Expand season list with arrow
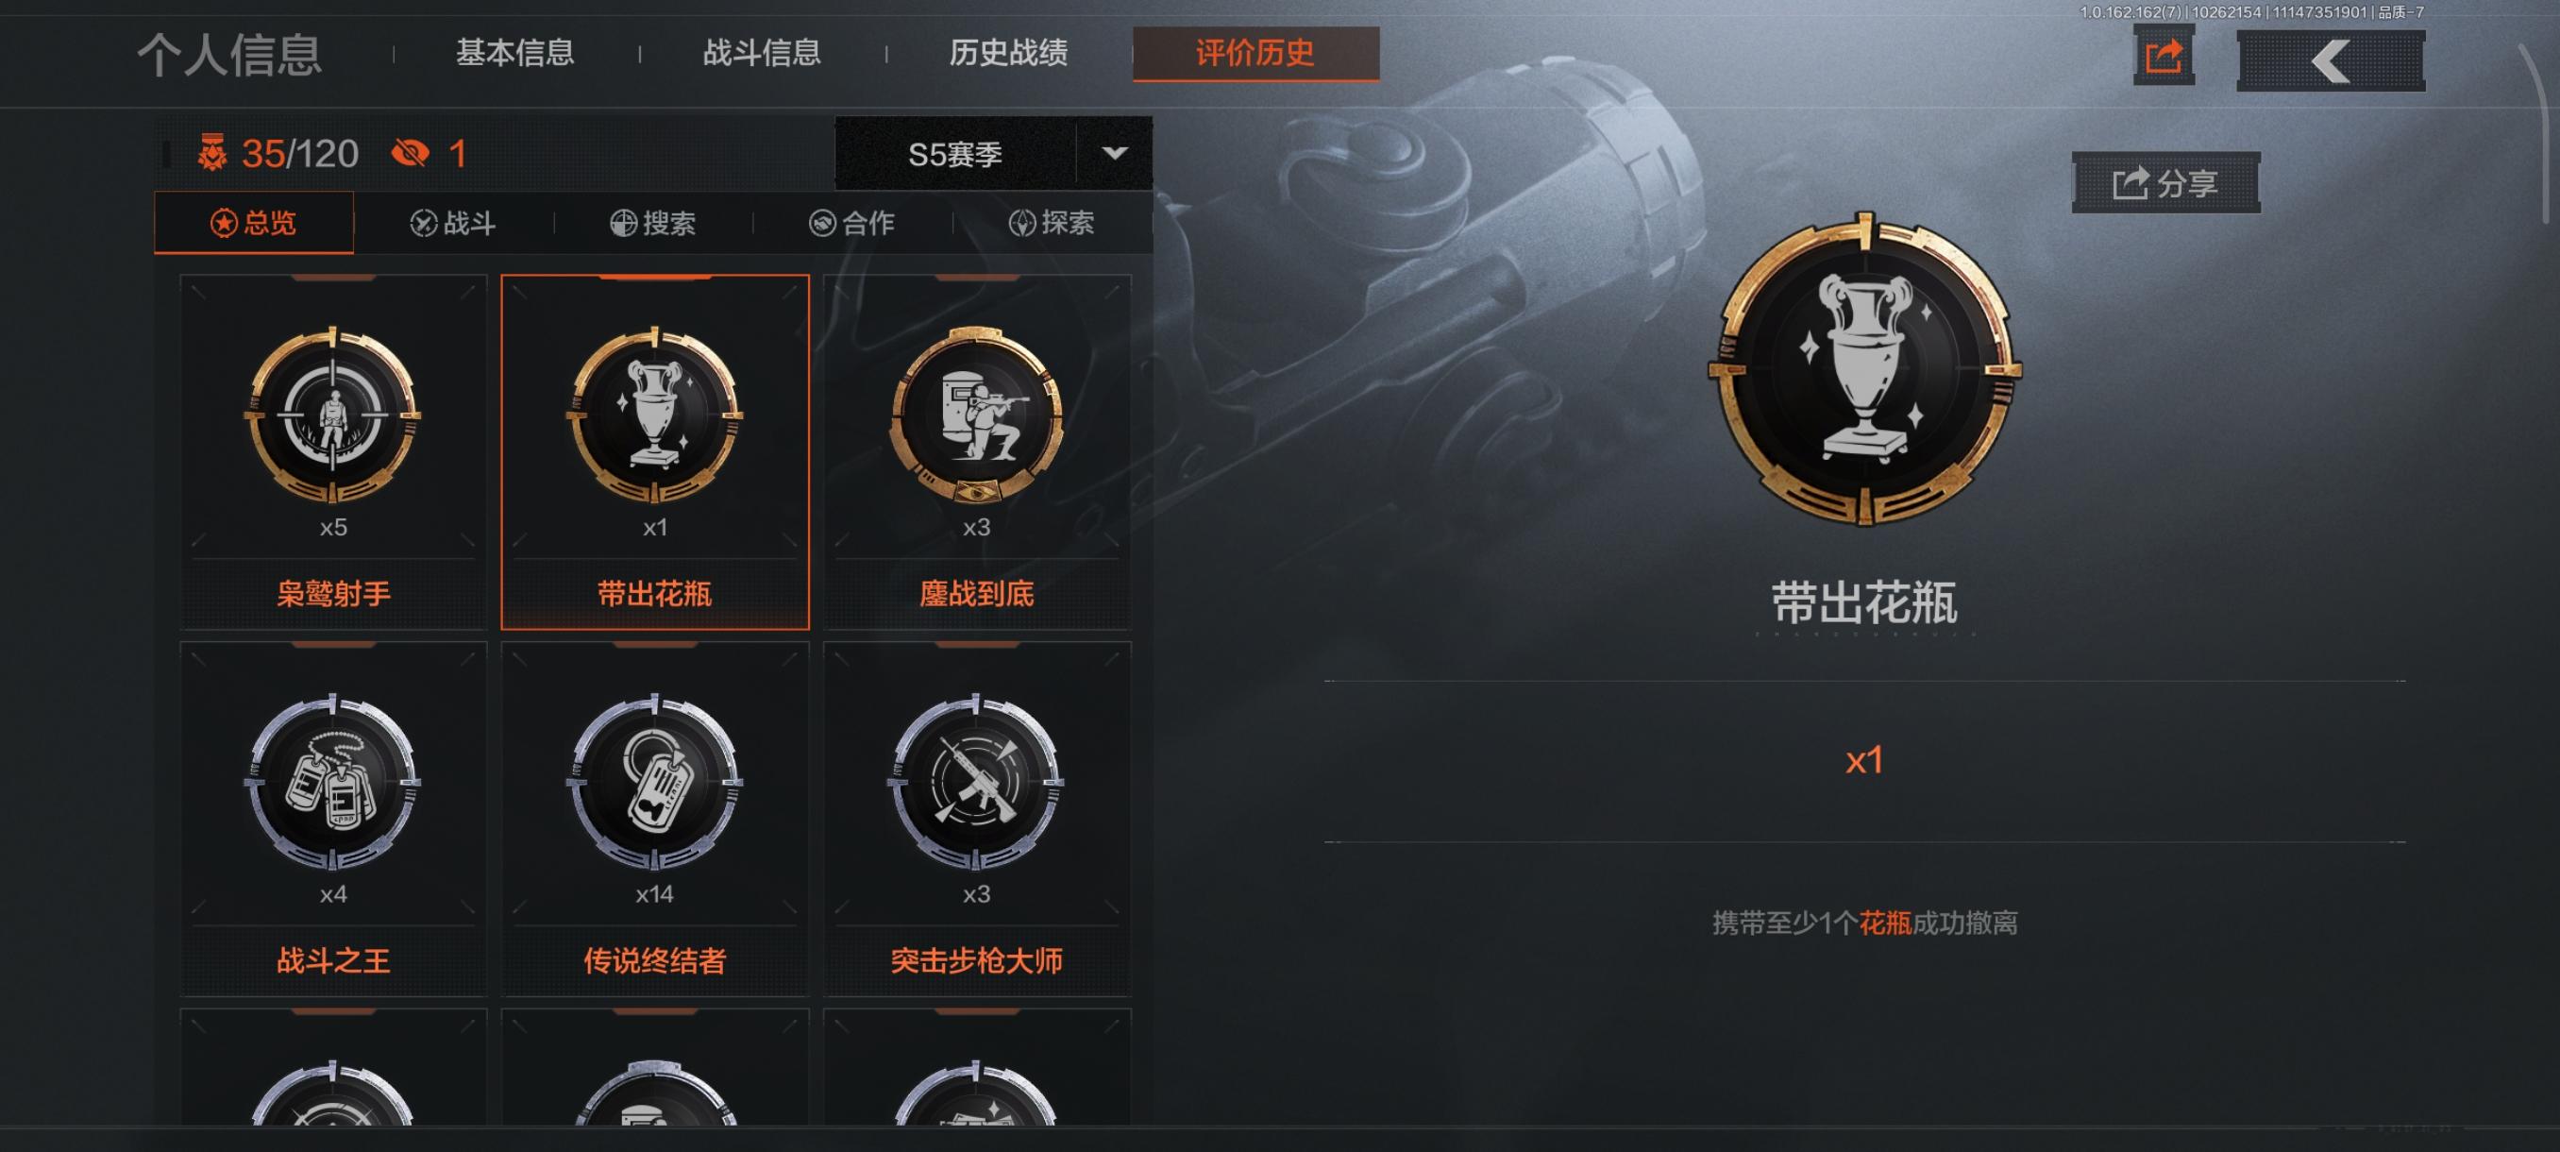2560x1152 pixels. pos(1115,154)
